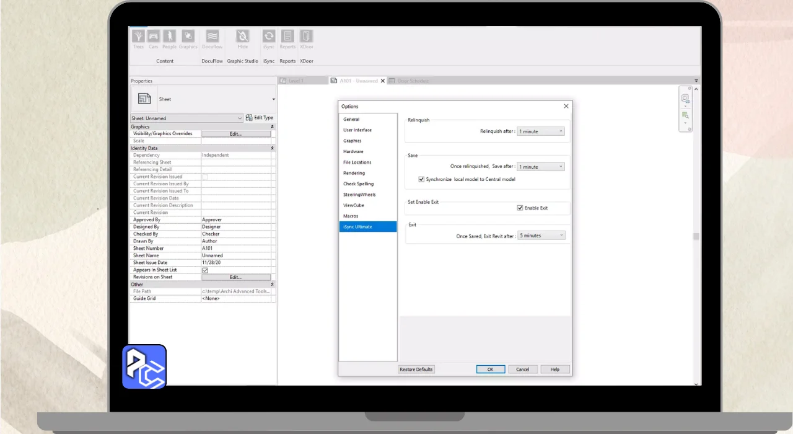Launch the Docuflow tool
The image size is (793, 434).
pos(212,37)
